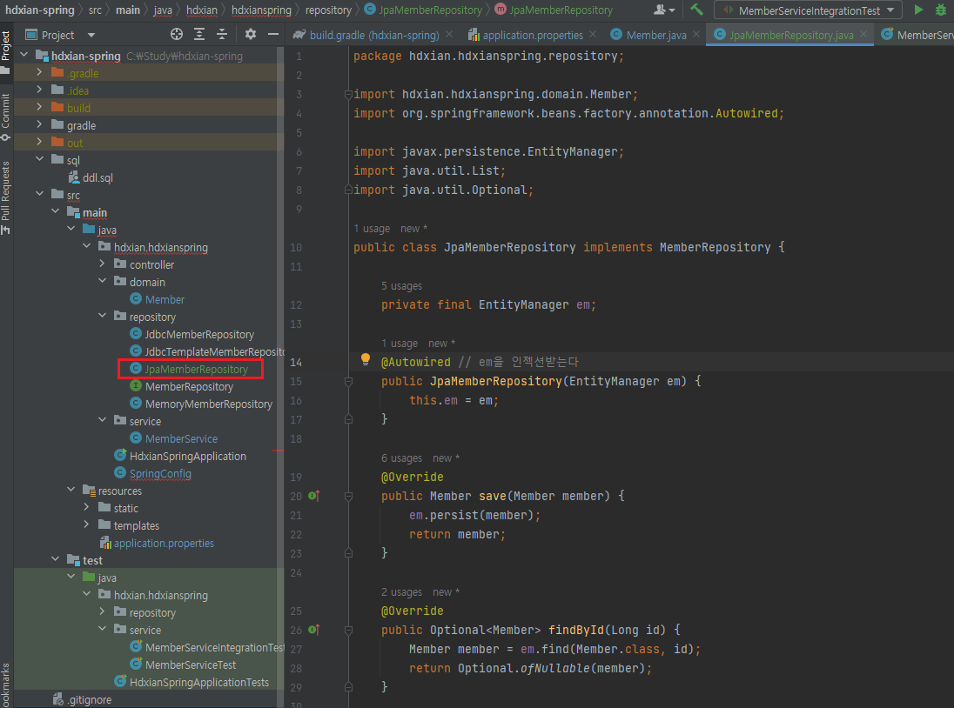Fold the constructor at line 15
The width and height of the screenshot is (954, 708).
click(349, 382)
